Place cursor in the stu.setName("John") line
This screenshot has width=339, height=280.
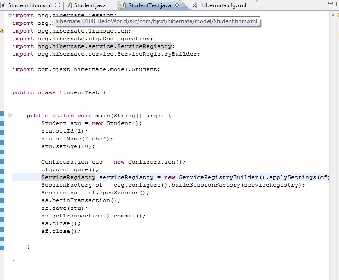[77, 139]
